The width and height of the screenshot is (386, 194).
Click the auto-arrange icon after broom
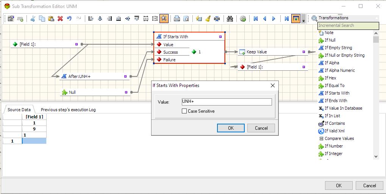point(217,19)
